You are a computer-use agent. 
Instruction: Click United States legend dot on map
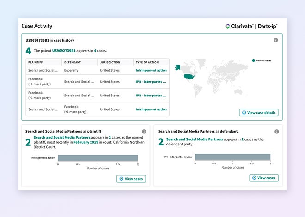tap(253, 60)
